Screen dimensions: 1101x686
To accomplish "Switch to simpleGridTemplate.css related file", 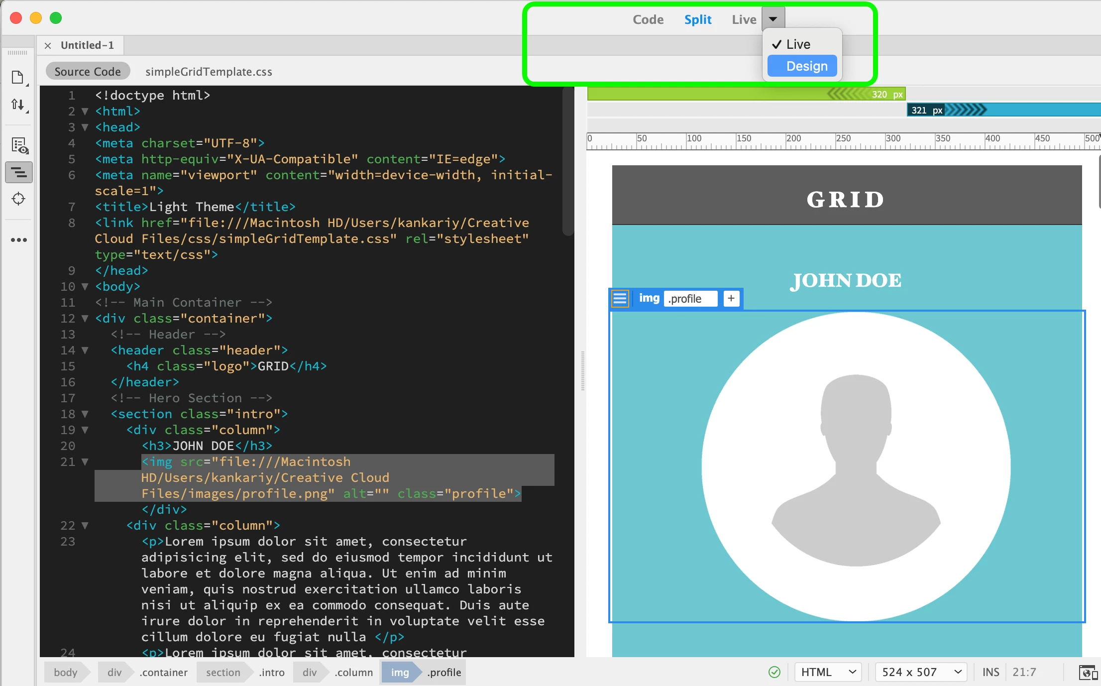I will (209, 72).
